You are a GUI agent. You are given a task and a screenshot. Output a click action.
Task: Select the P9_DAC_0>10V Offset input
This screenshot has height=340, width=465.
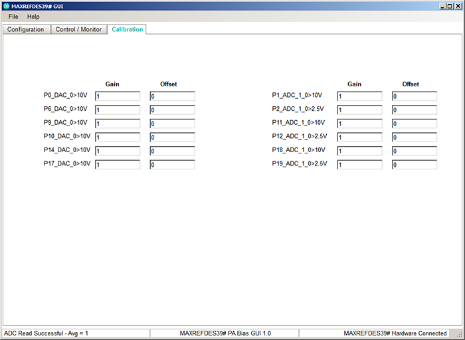172,124
